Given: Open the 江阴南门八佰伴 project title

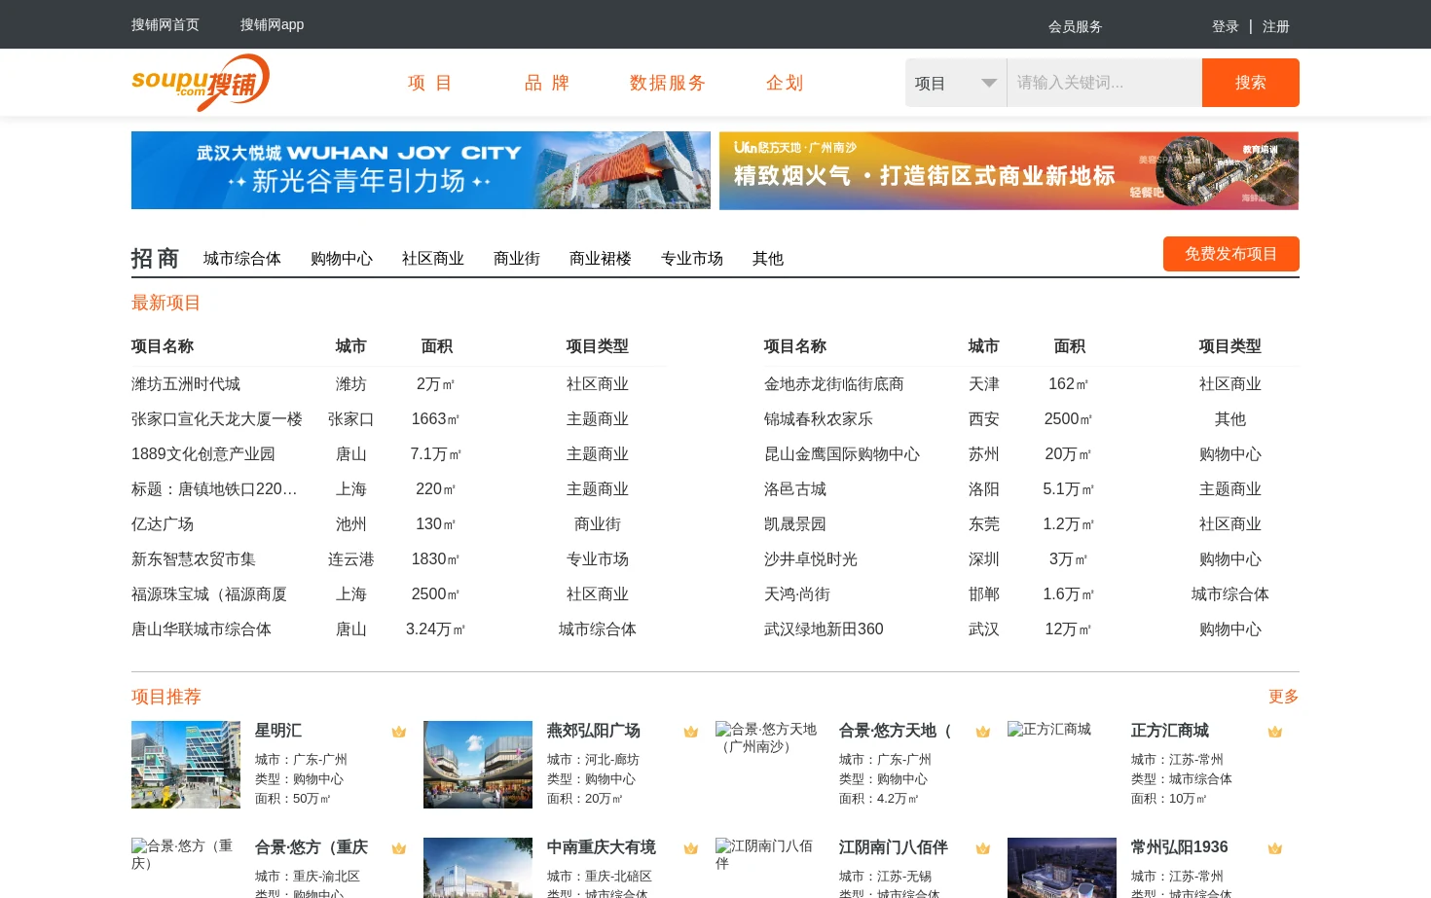Looking at the screenshot, I should pos(894,847).
